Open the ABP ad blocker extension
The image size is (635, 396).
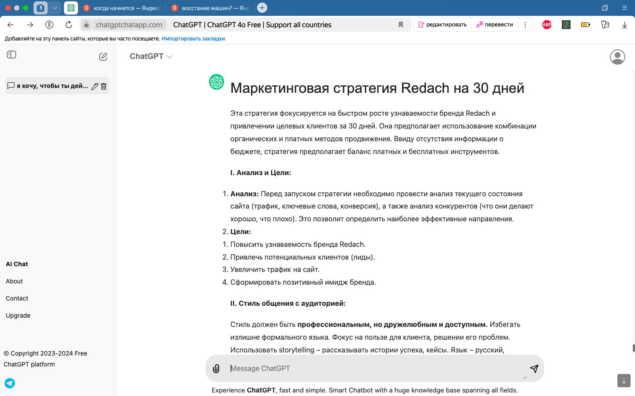tap(547, 25)
